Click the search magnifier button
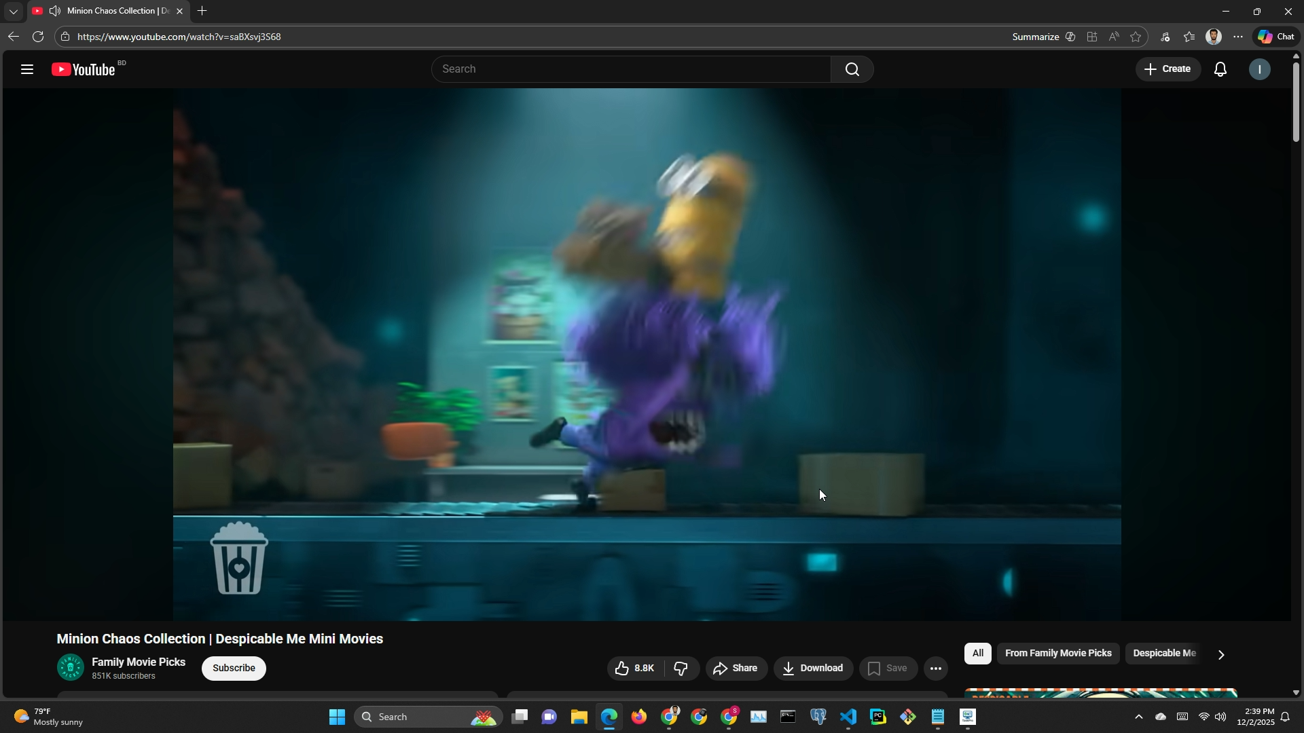The image size is (1304, 733). [852, 69]
